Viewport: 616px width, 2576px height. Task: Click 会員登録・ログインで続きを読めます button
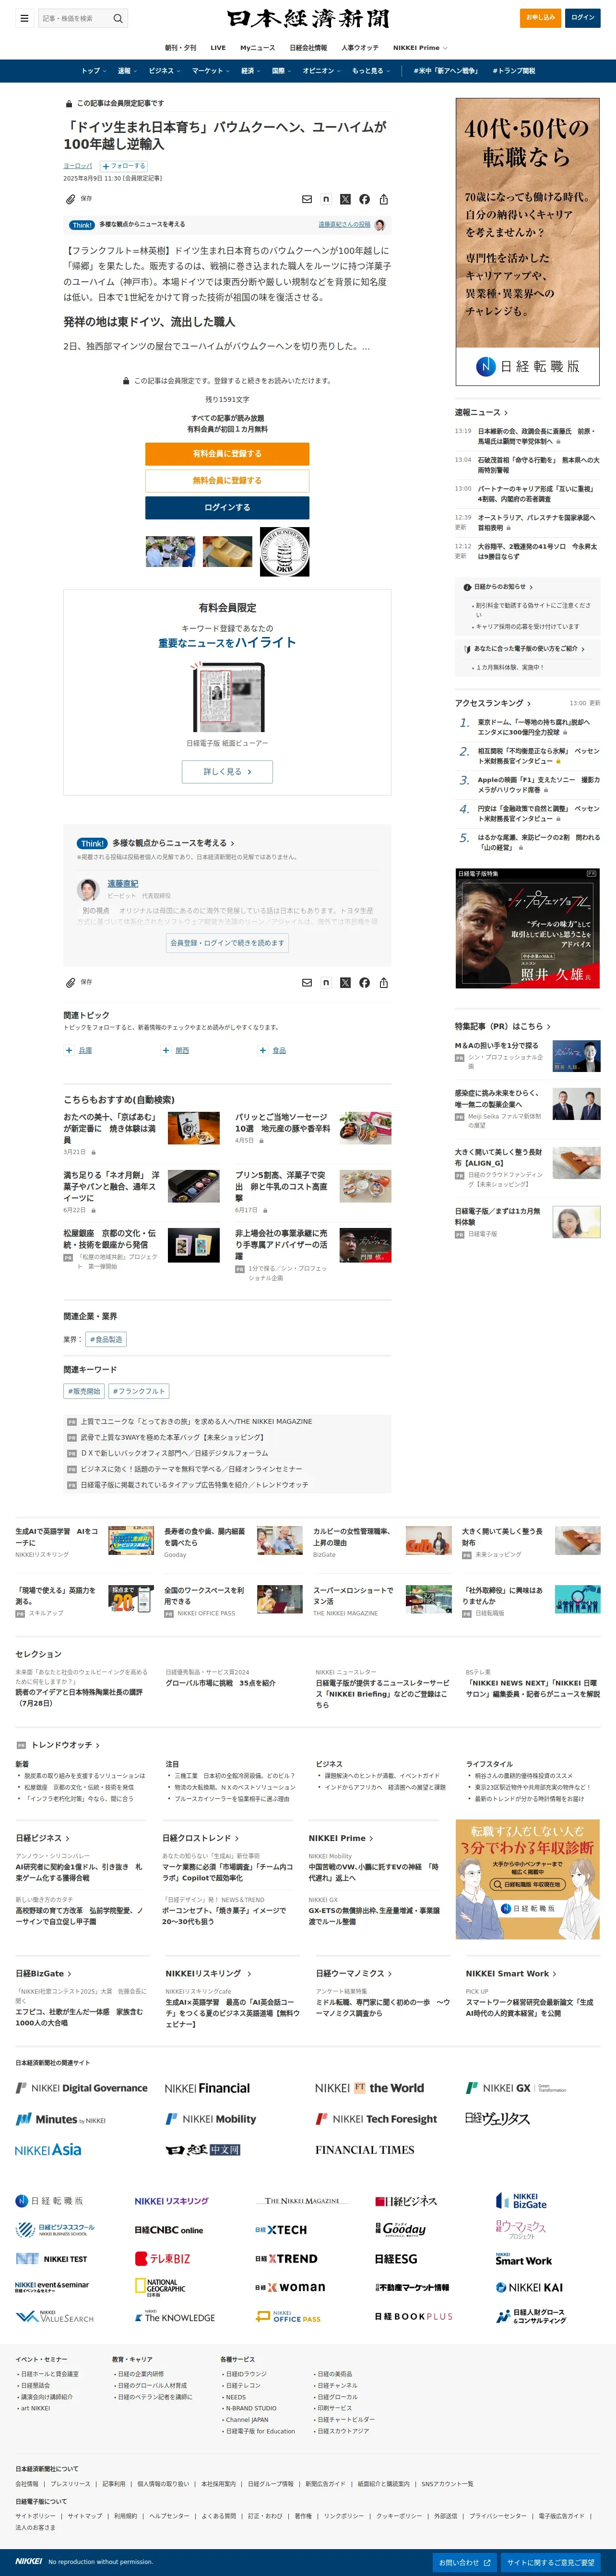click(x=227, y=943)
